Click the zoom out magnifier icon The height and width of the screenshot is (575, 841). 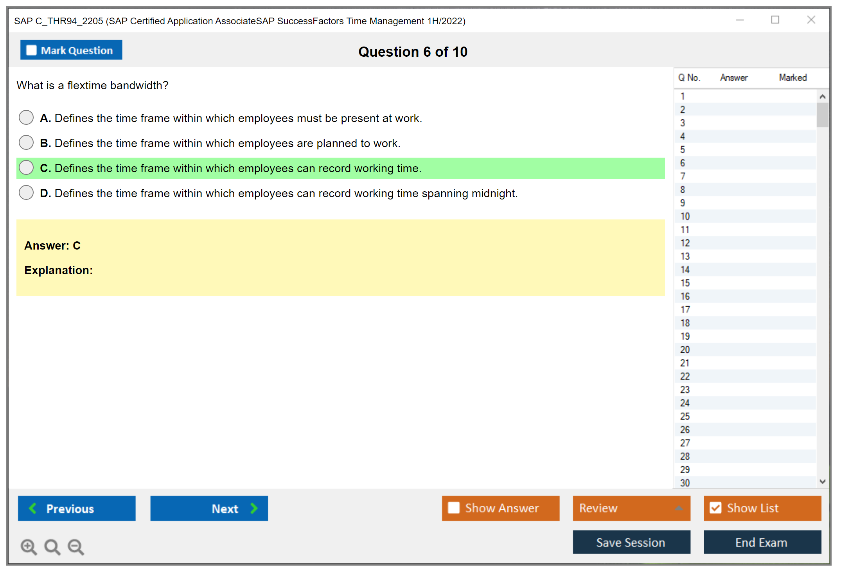(x=76, y=546)
